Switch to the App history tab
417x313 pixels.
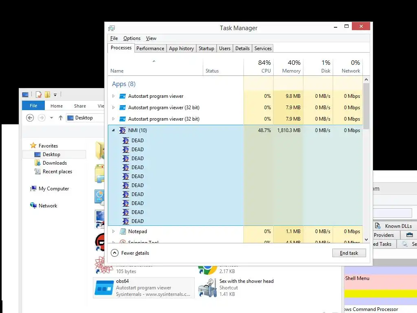click(x=181, y=48)
